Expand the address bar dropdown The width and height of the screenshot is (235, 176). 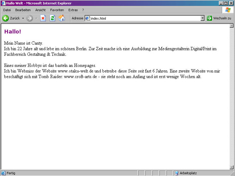coord(203,18)
